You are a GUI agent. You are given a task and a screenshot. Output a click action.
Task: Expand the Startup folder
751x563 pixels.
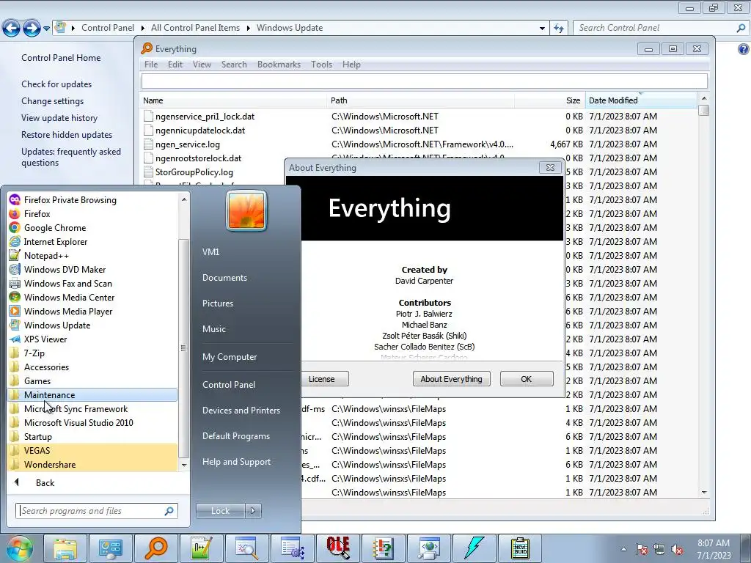pos(38,436)
